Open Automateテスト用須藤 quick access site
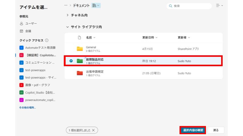The height and width of the screenshot is (136, 243). [37, 48]
